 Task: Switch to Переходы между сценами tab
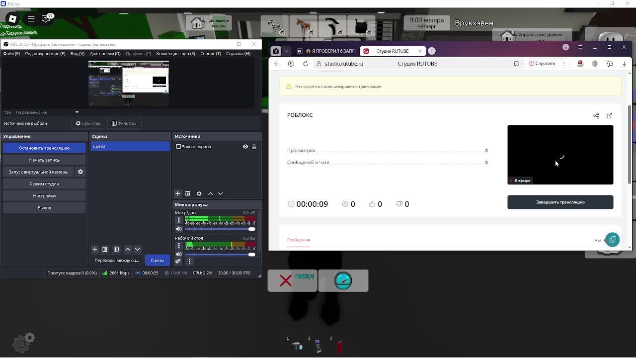117,261
